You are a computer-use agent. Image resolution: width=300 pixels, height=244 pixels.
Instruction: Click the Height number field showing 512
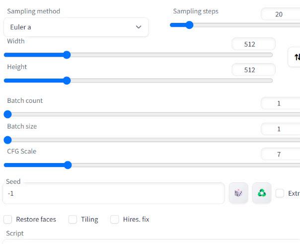[253, 70]
